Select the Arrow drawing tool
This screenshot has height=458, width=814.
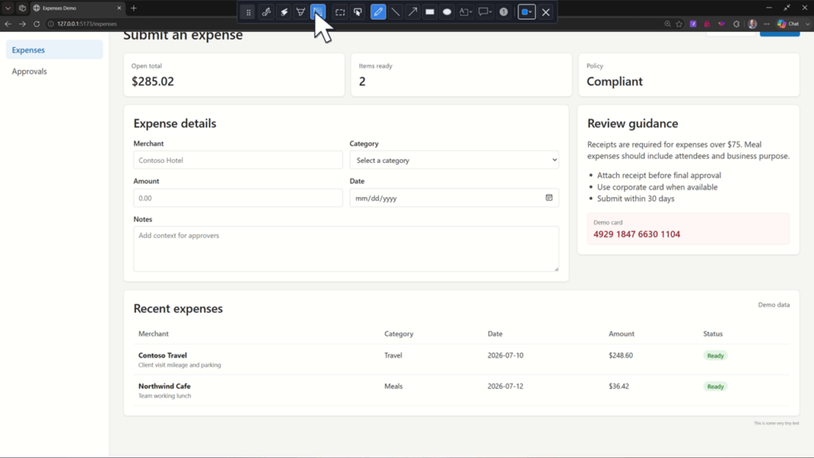(x=413, y=12)
